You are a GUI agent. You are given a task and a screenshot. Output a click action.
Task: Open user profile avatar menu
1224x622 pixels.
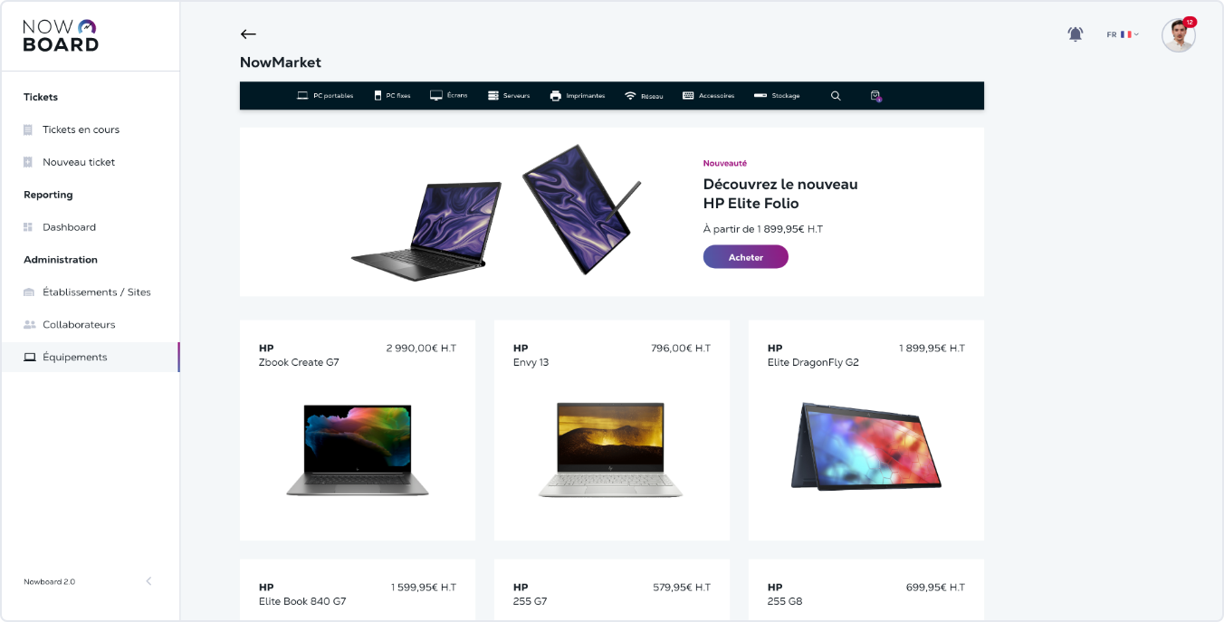(1179, 35)
